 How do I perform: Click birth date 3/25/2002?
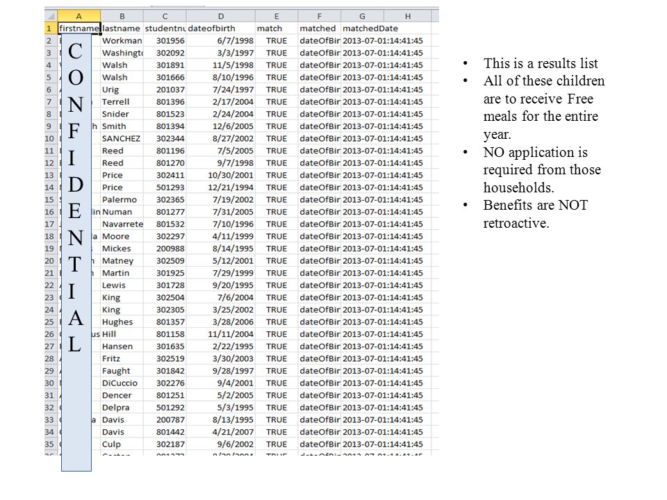point(221,310)
